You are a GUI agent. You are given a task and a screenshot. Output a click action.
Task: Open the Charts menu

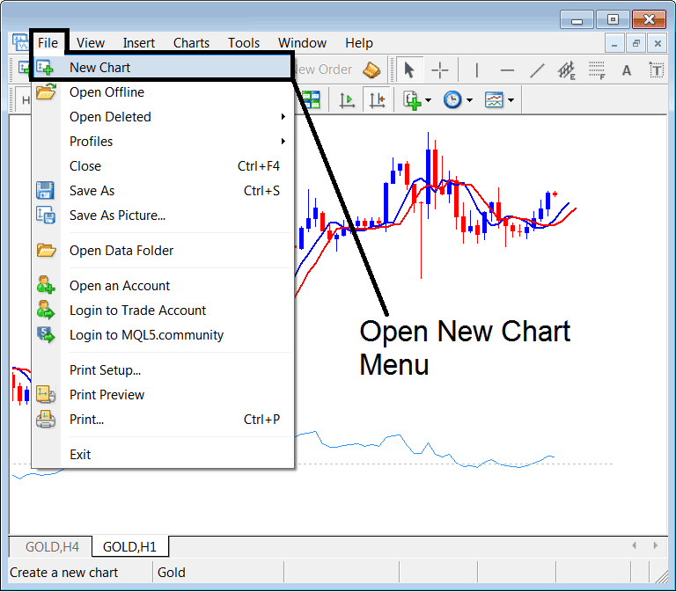tap(191, 42)
